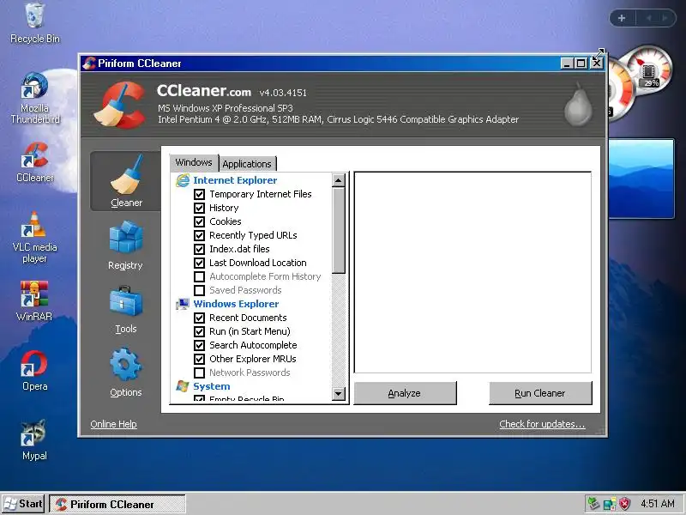Open Recycle Bin on desktop

35,23
